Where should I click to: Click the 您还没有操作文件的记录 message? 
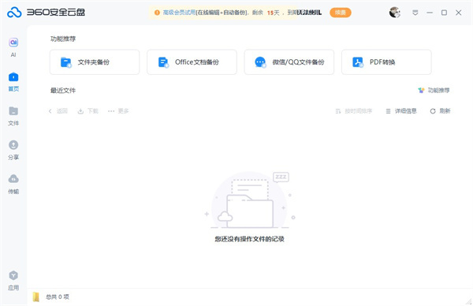click(249, 239)
